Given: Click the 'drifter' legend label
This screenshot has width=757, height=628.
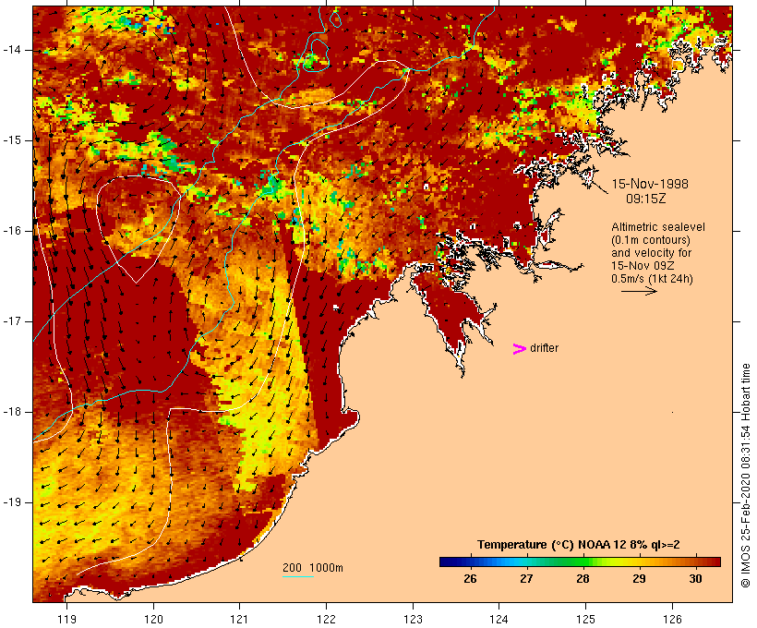Looking at the screenshot, I should tap(544, 348).
